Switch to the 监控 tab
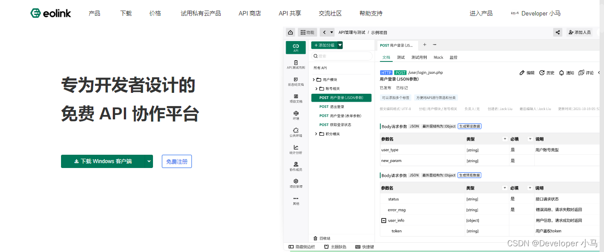604x252 pixels. [x=453, y=57]
